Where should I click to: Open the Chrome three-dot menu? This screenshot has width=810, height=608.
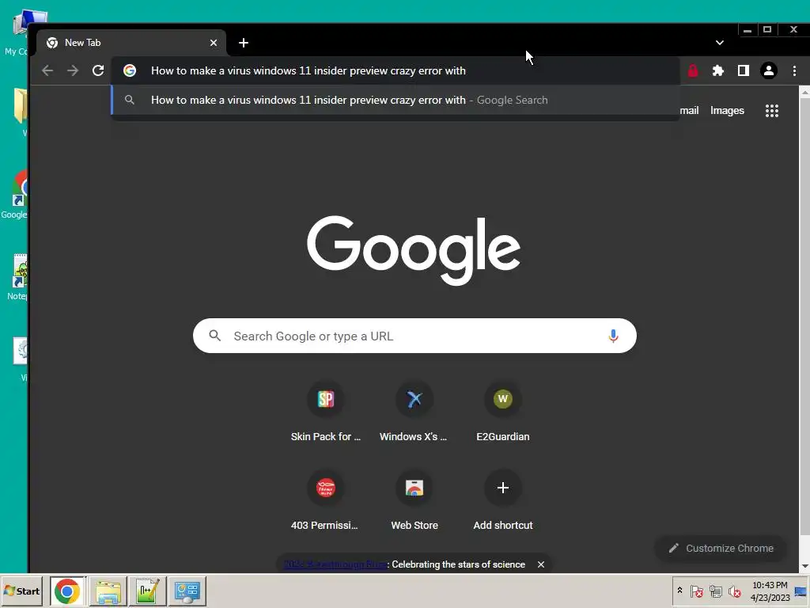(x=794, y=70)
